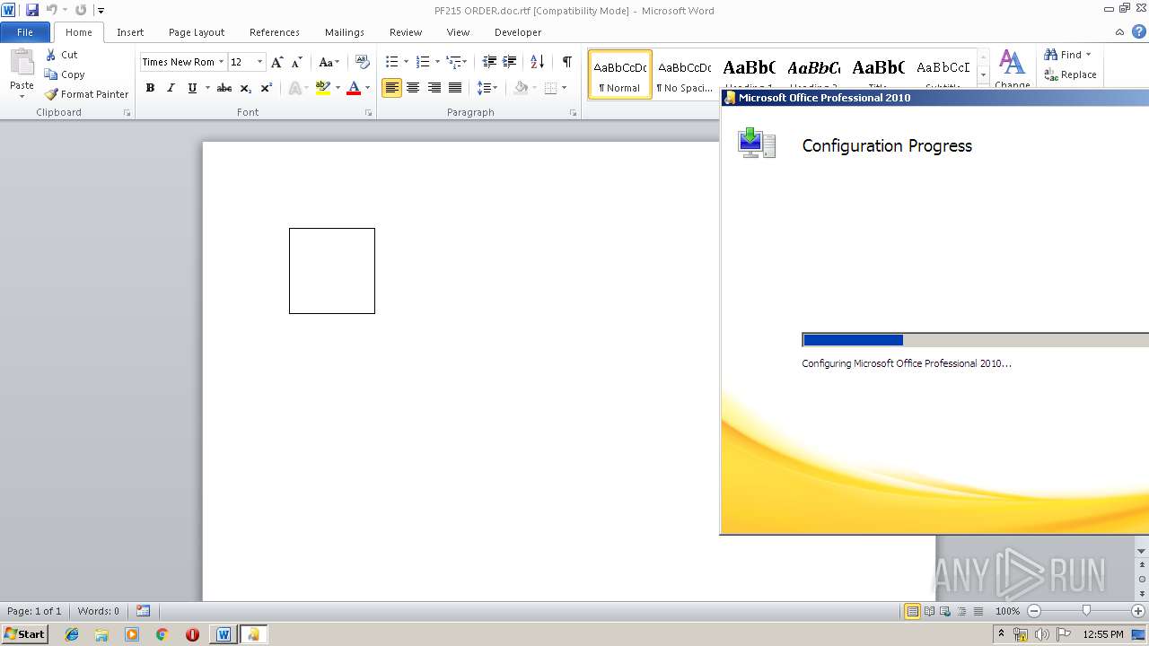Open borders dropdown arrow
The width and height of the screenshot is (1149, 646).
(564, 88)
